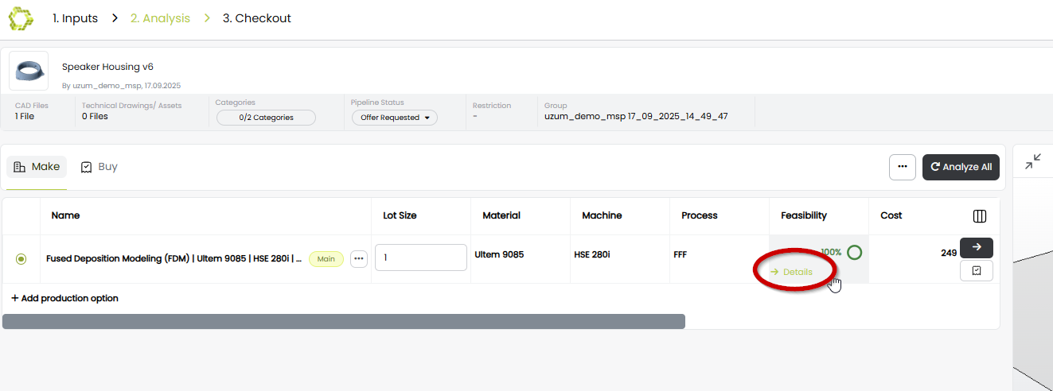Switch to the Buy tab
The height and width of the screenshot is (391, 1053).
[99, 167]
